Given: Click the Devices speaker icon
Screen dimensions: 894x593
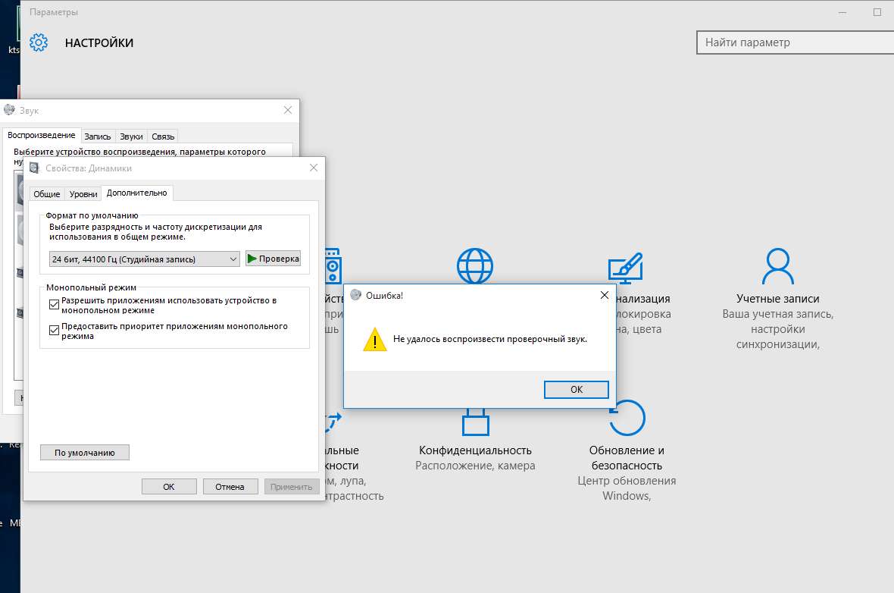Looking at the screenshot, I should point(333,266).
